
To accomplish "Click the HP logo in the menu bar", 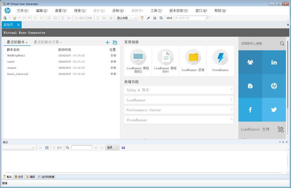I will click(x=8, y=11).
